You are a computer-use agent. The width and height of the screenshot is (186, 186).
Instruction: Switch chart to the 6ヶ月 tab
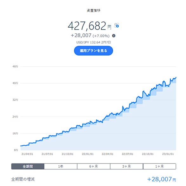click(94, 166)
